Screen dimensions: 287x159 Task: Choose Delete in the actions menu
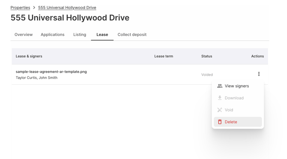point(238,122)
